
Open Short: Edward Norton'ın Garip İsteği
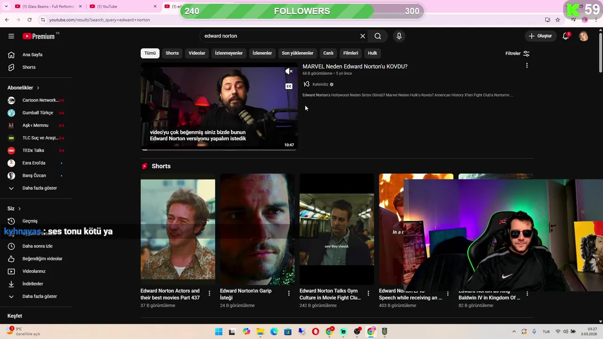click(x=257, y=229)
